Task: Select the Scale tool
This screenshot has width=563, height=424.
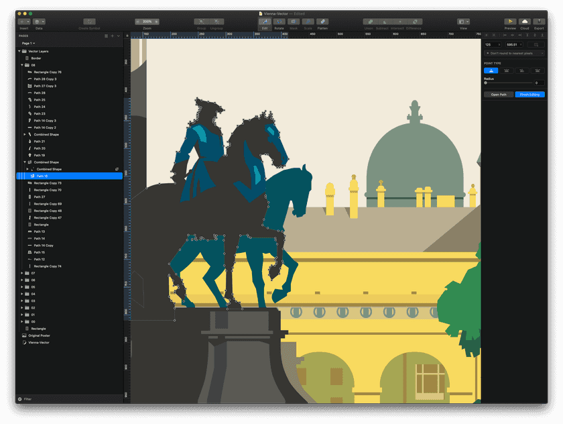Action: point(307,21)
